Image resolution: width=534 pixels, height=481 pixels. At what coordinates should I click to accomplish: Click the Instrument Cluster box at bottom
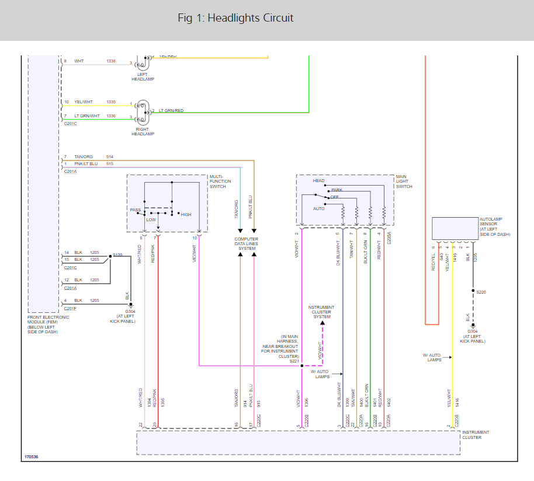[298, 442]
